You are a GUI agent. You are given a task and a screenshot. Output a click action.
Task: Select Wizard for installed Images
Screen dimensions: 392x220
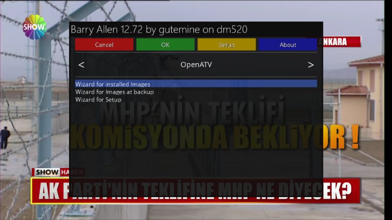pos(196,84)
